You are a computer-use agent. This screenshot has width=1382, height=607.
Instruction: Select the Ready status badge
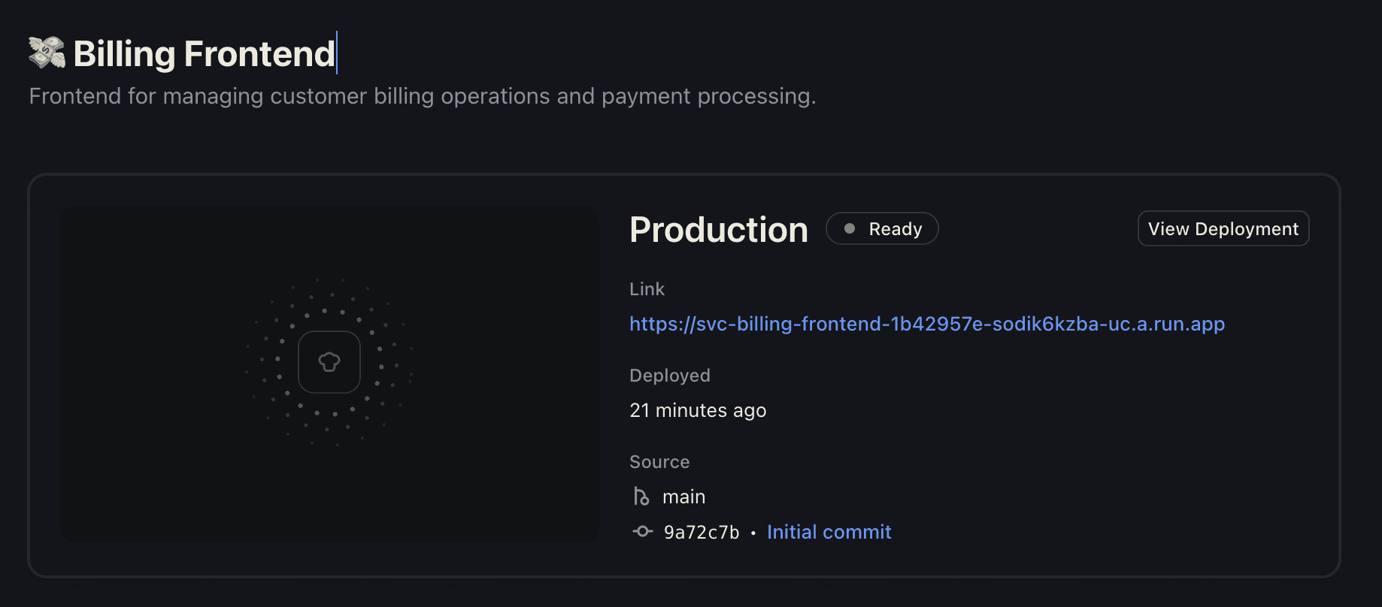[x=882, y=228]
